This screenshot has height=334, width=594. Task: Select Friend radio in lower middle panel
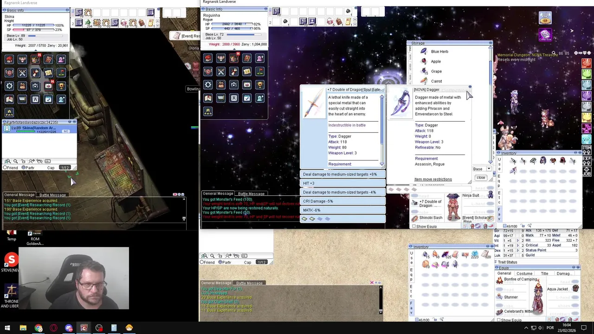(x=202, y=262)
